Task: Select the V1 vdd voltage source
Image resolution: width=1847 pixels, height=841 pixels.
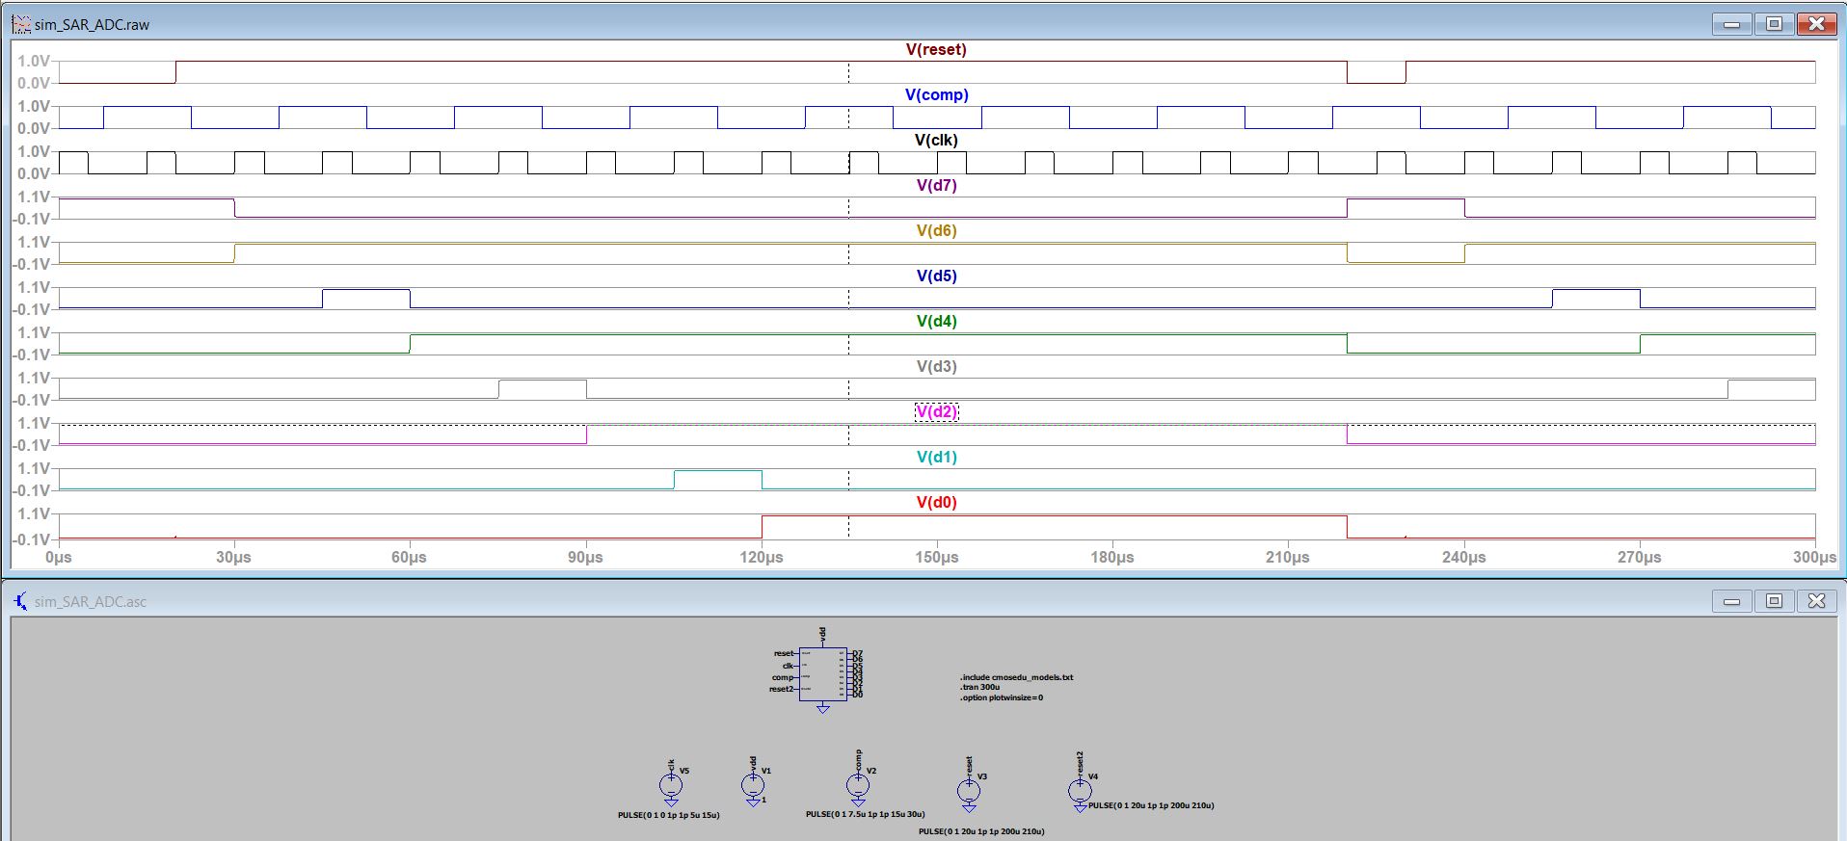Action: (x=753, y=786)
